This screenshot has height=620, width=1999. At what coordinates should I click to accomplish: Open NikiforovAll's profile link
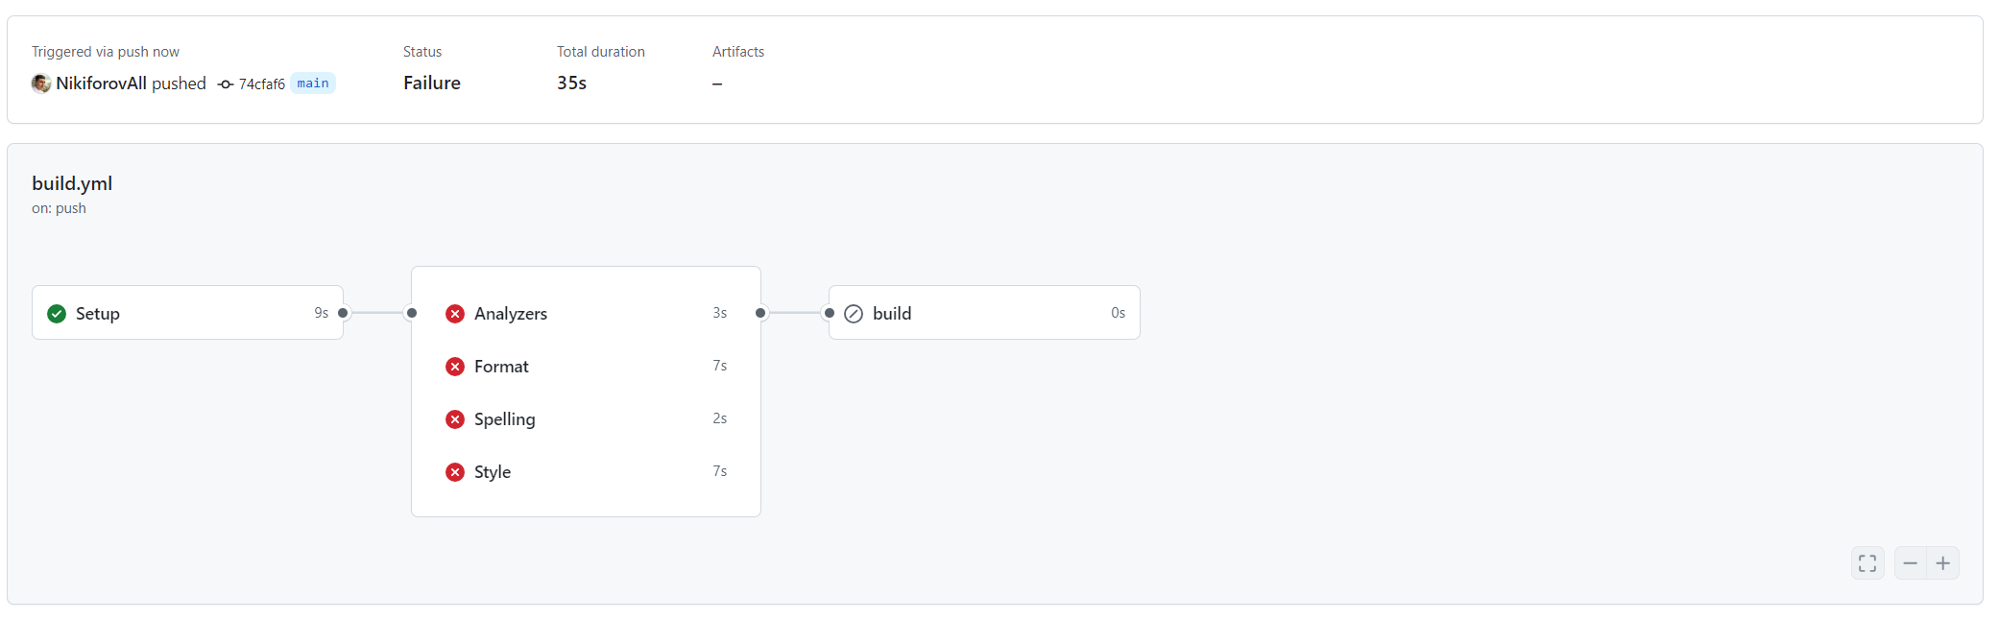point(102,83)
